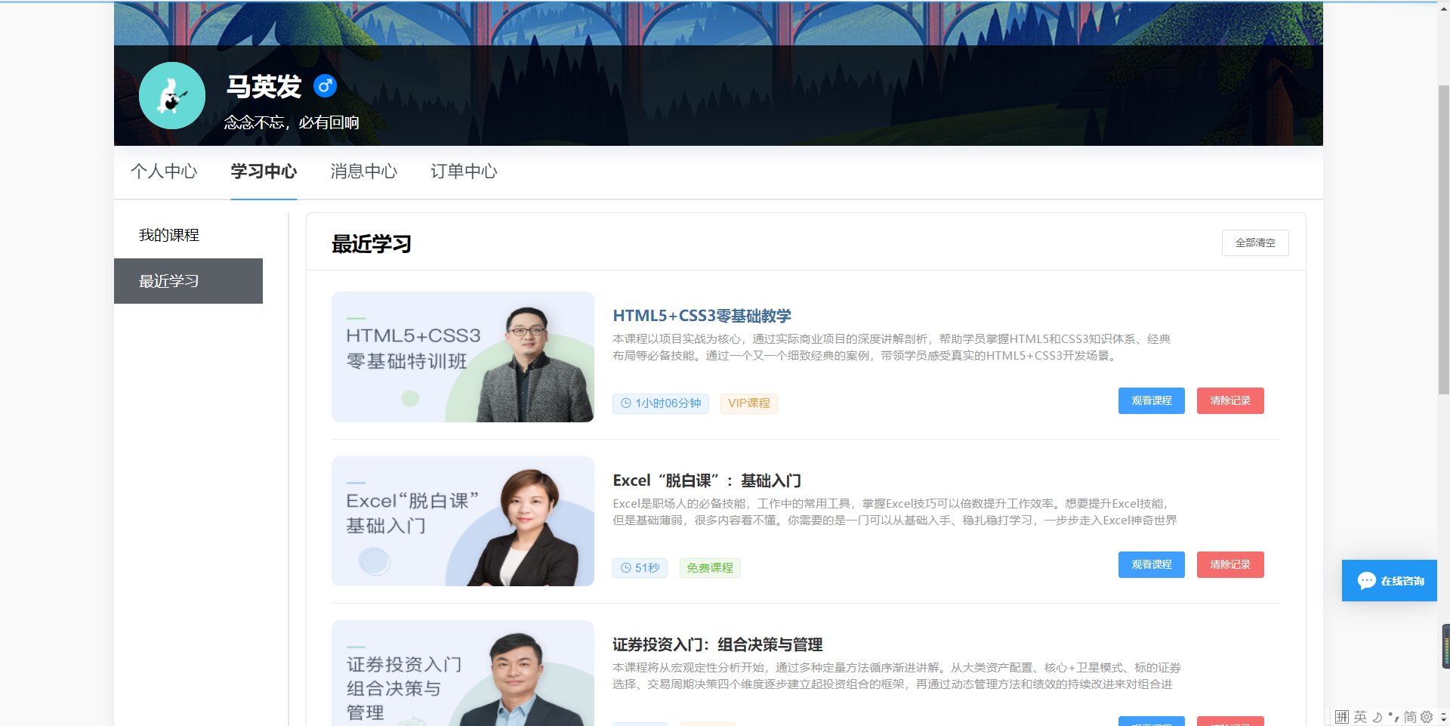Click the username 马英发

click(x=264, y=87)
